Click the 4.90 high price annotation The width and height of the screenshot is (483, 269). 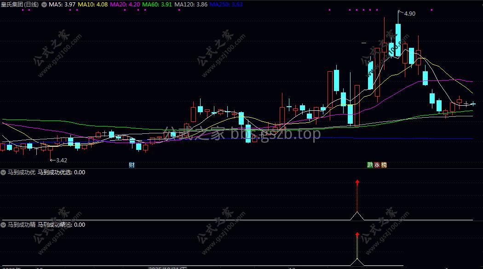[410, 14]
